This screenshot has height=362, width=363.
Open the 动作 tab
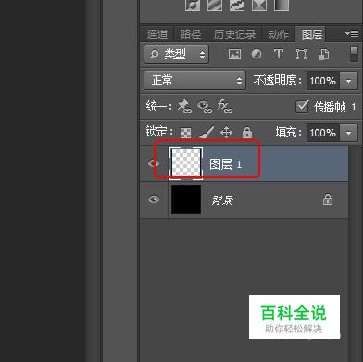coord(279,34)
